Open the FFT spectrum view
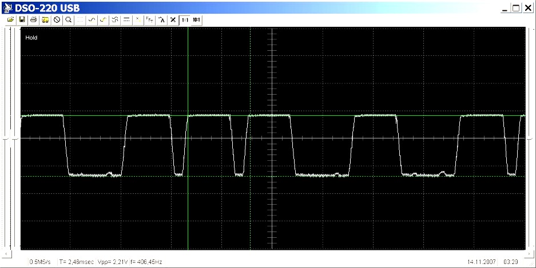The width and height of the screenshot is (536, 268). [x=150, y=20]
